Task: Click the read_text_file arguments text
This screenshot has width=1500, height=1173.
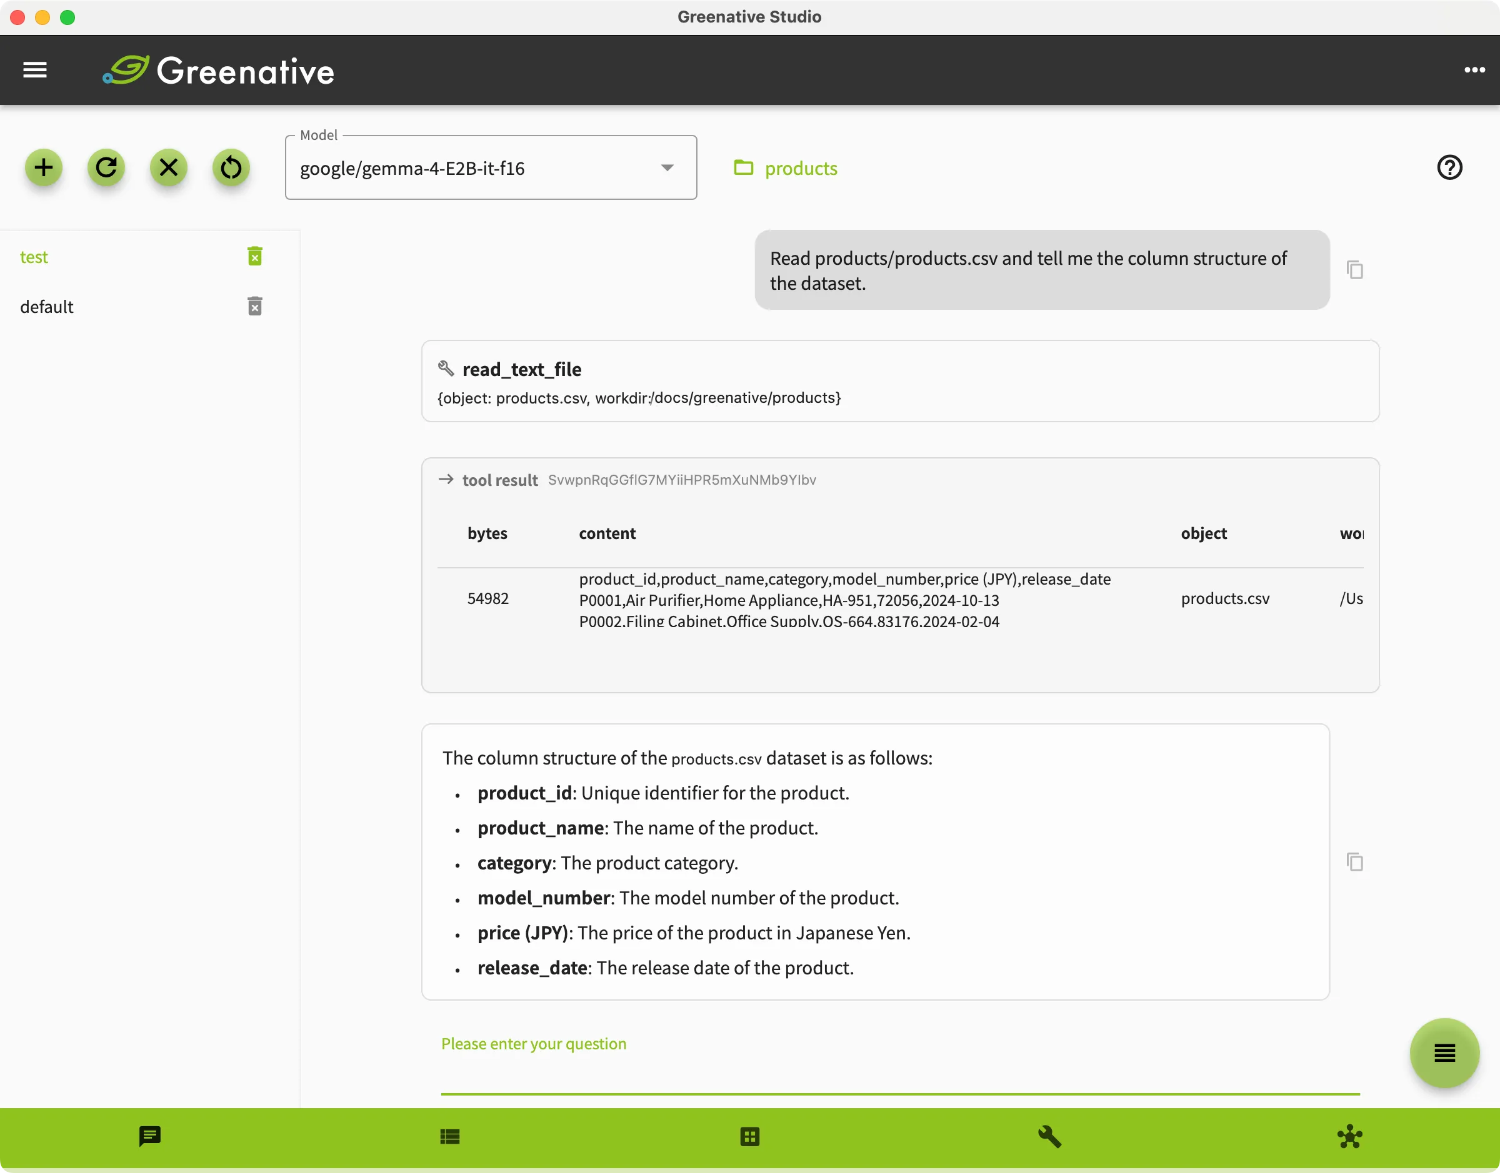Action: click(639, 398)
